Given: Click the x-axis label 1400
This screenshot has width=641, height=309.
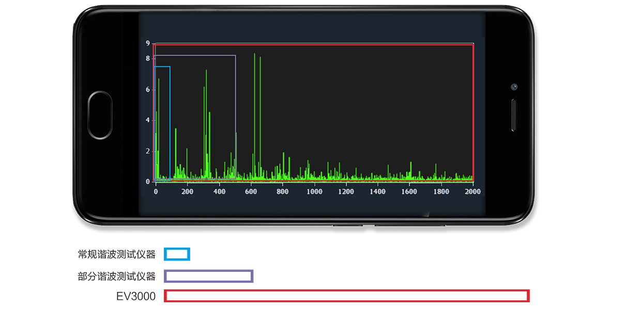Looking at the screenshot, I should 377,191.
